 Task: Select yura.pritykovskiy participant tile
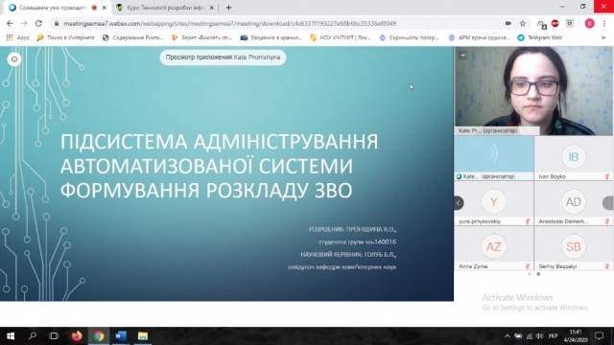tap(494, 203)
